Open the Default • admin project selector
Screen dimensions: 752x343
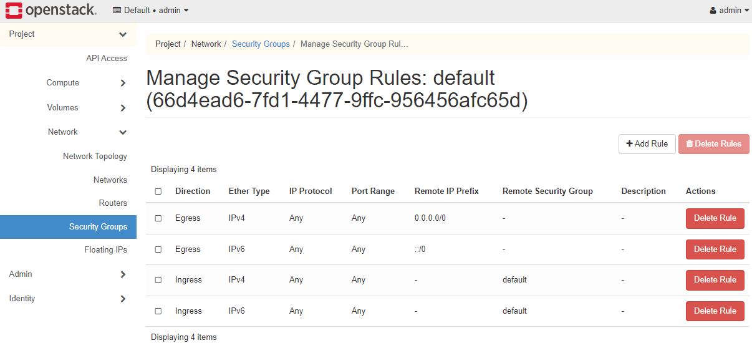click(150, 10)
